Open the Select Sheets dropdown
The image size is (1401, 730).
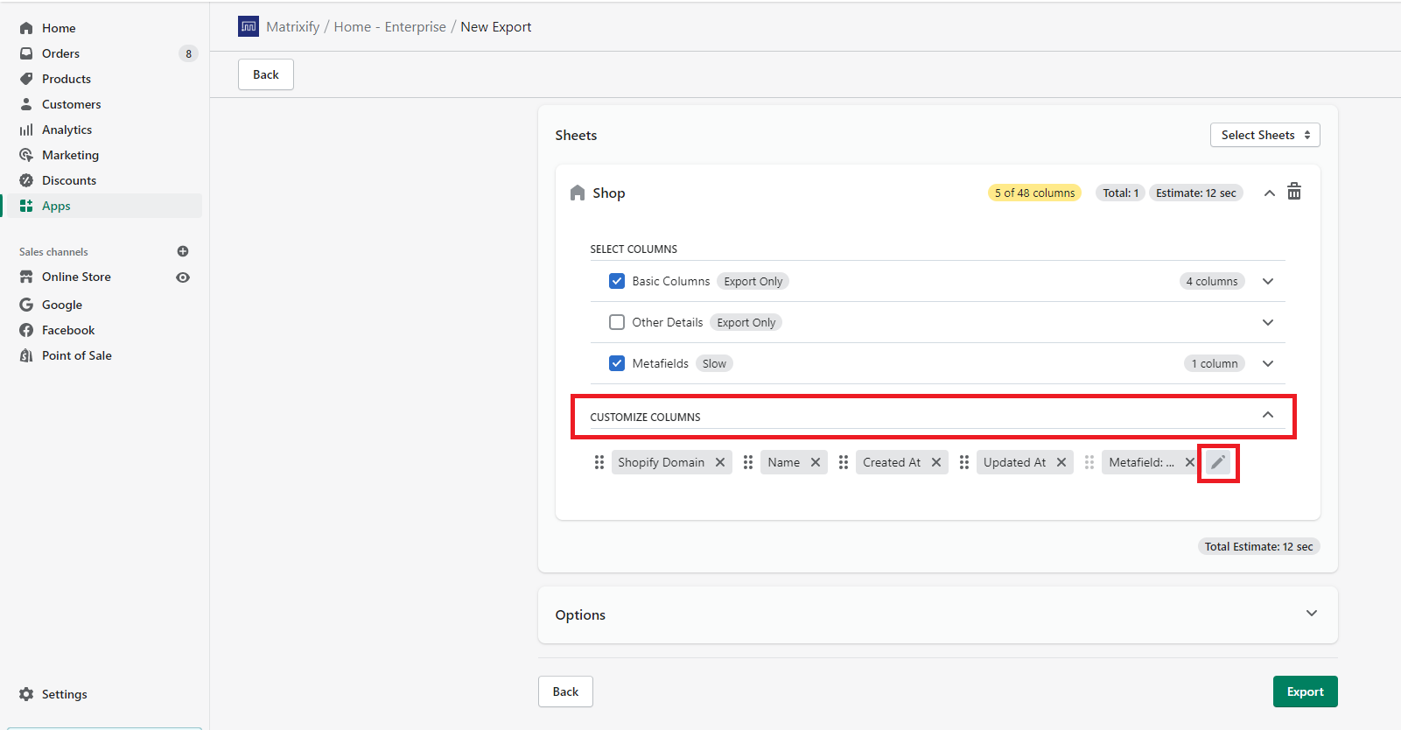(x=1264, y=135)
